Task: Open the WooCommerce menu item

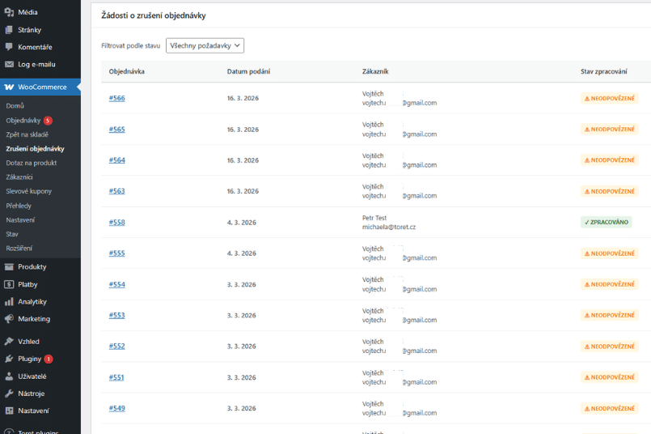Action: [40, 87]
